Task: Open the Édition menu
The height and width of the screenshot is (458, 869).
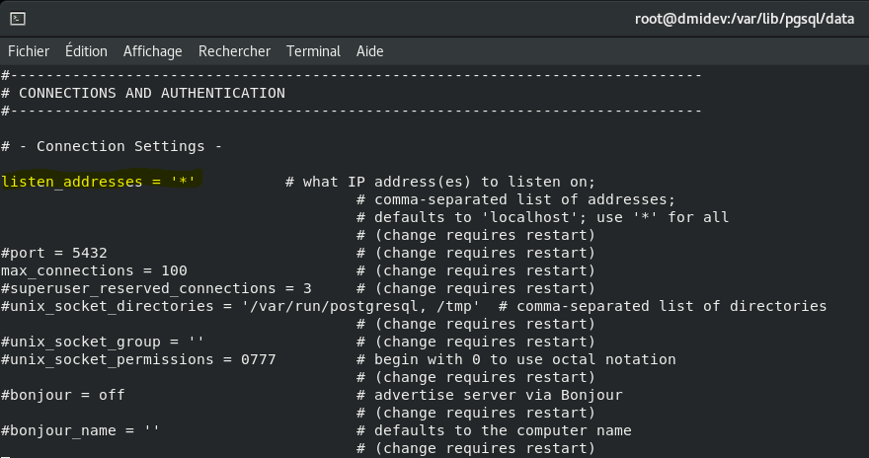Action: (x=86, y=51)
